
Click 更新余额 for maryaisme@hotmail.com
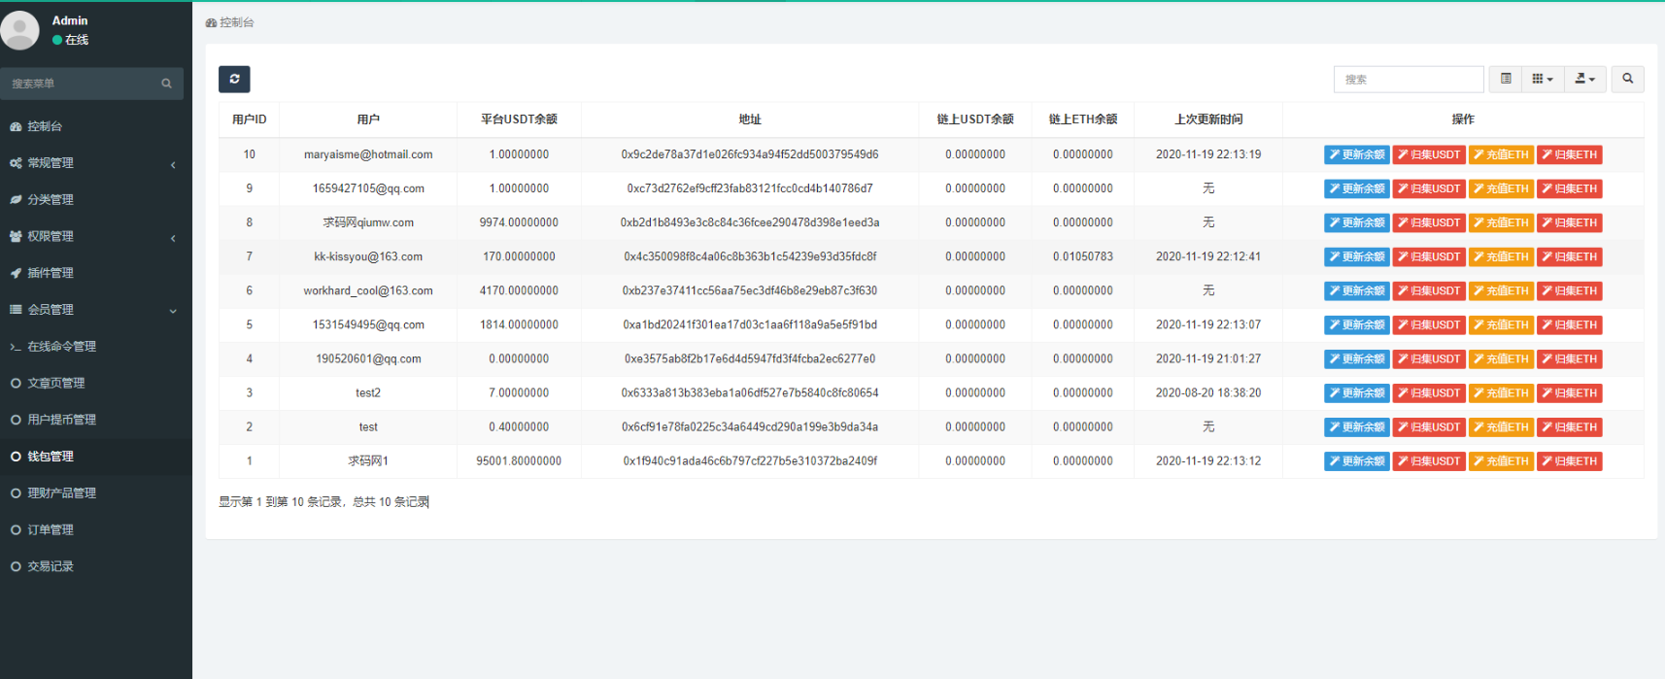[1356, 154]
